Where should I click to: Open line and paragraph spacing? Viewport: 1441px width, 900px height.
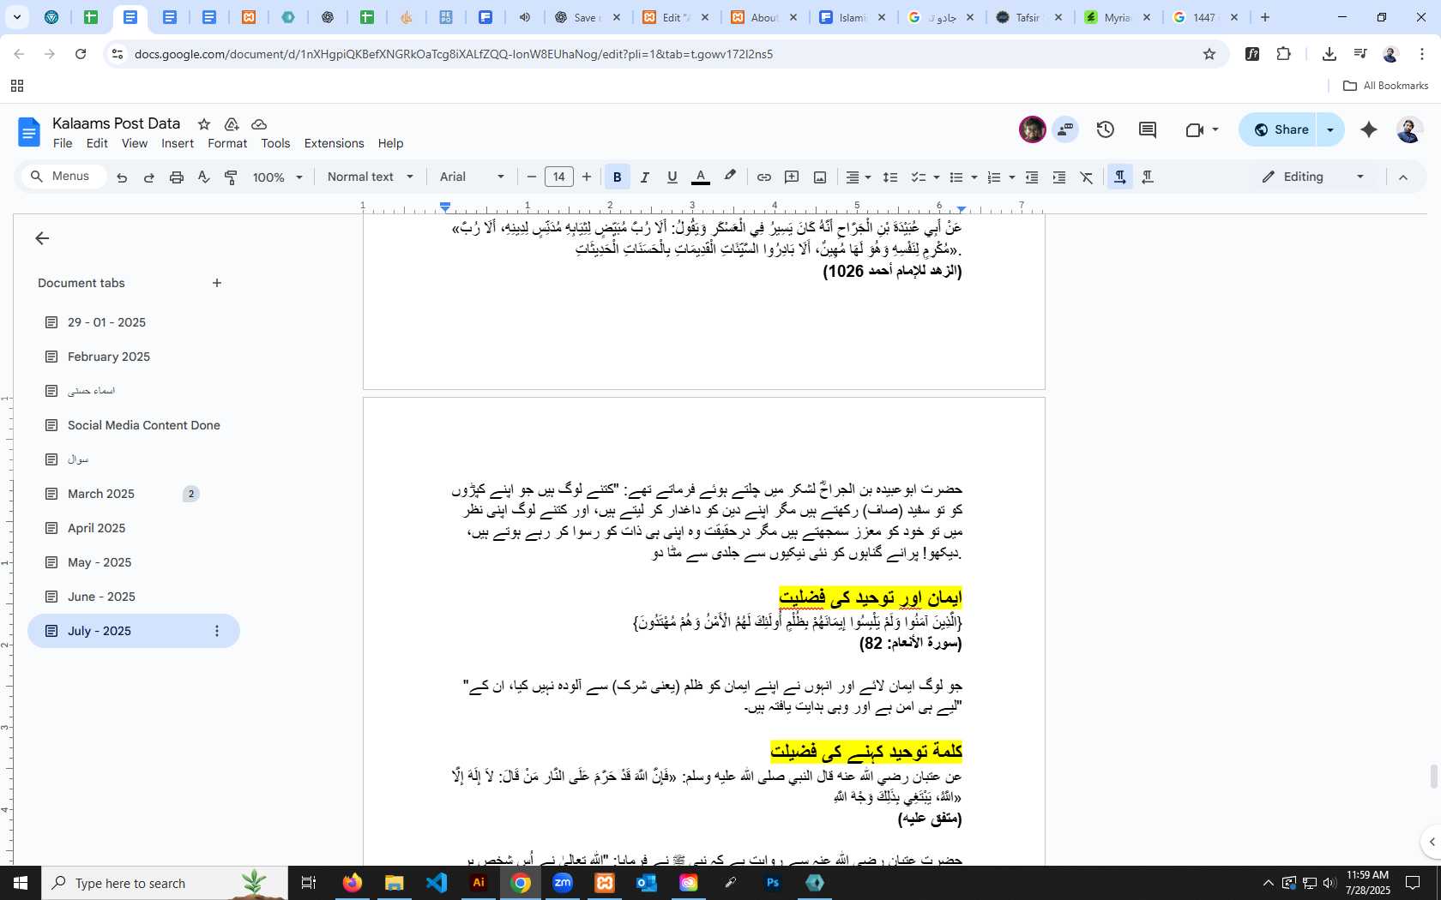tap(890, 177)
